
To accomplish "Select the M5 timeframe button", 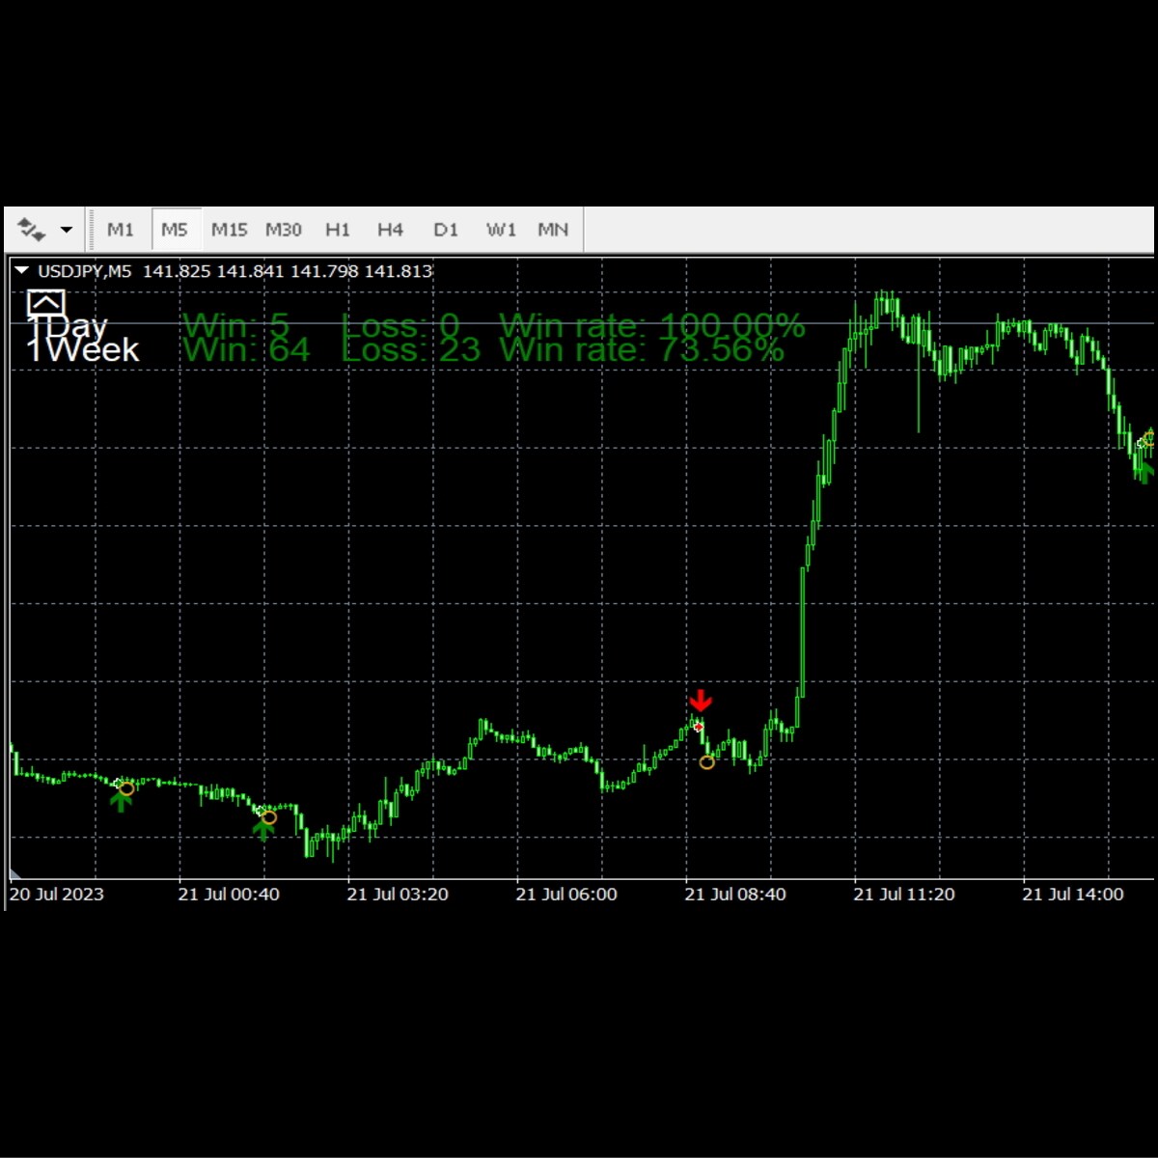I will [x=175, y=230].
